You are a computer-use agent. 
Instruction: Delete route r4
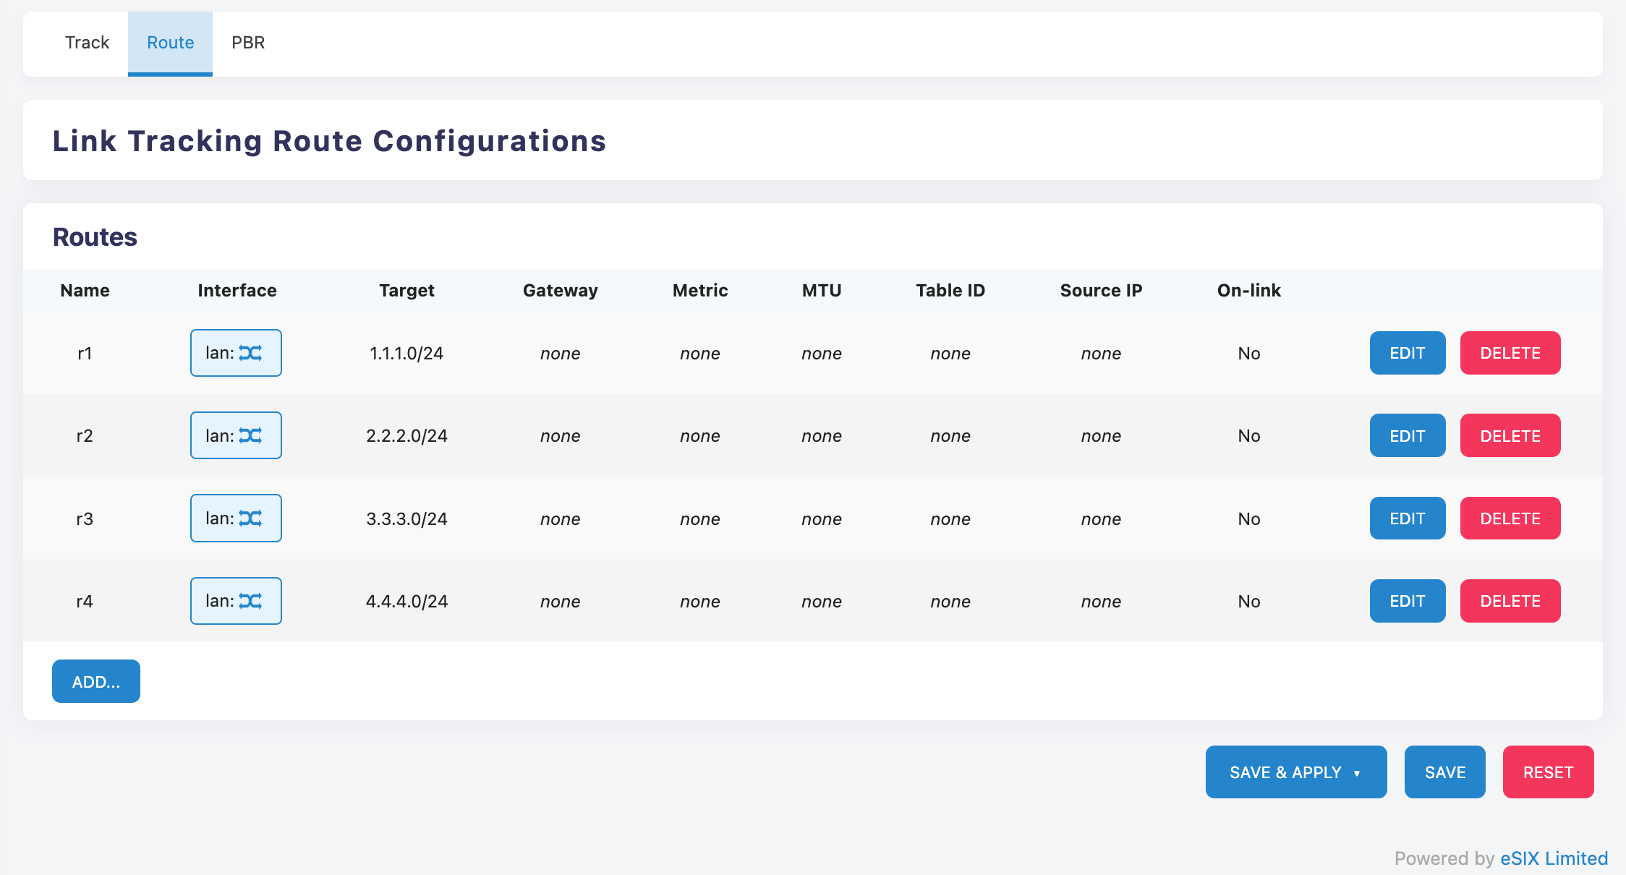1510,601
